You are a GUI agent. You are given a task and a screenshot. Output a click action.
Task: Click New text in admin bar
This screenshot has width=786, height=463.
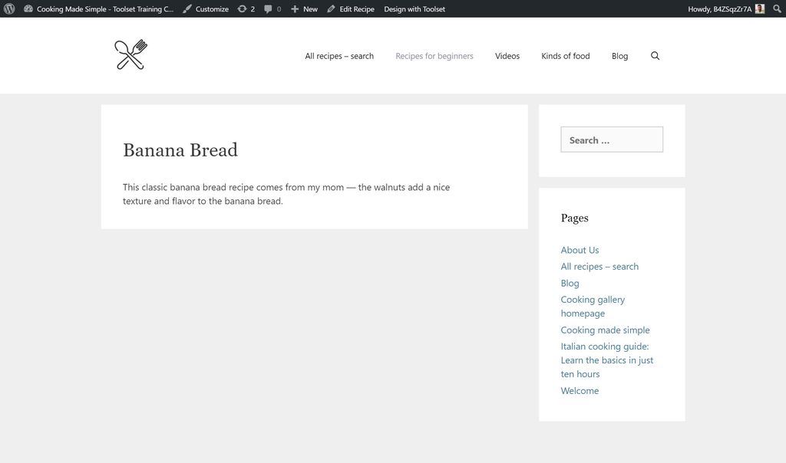[x=310, y=9]
